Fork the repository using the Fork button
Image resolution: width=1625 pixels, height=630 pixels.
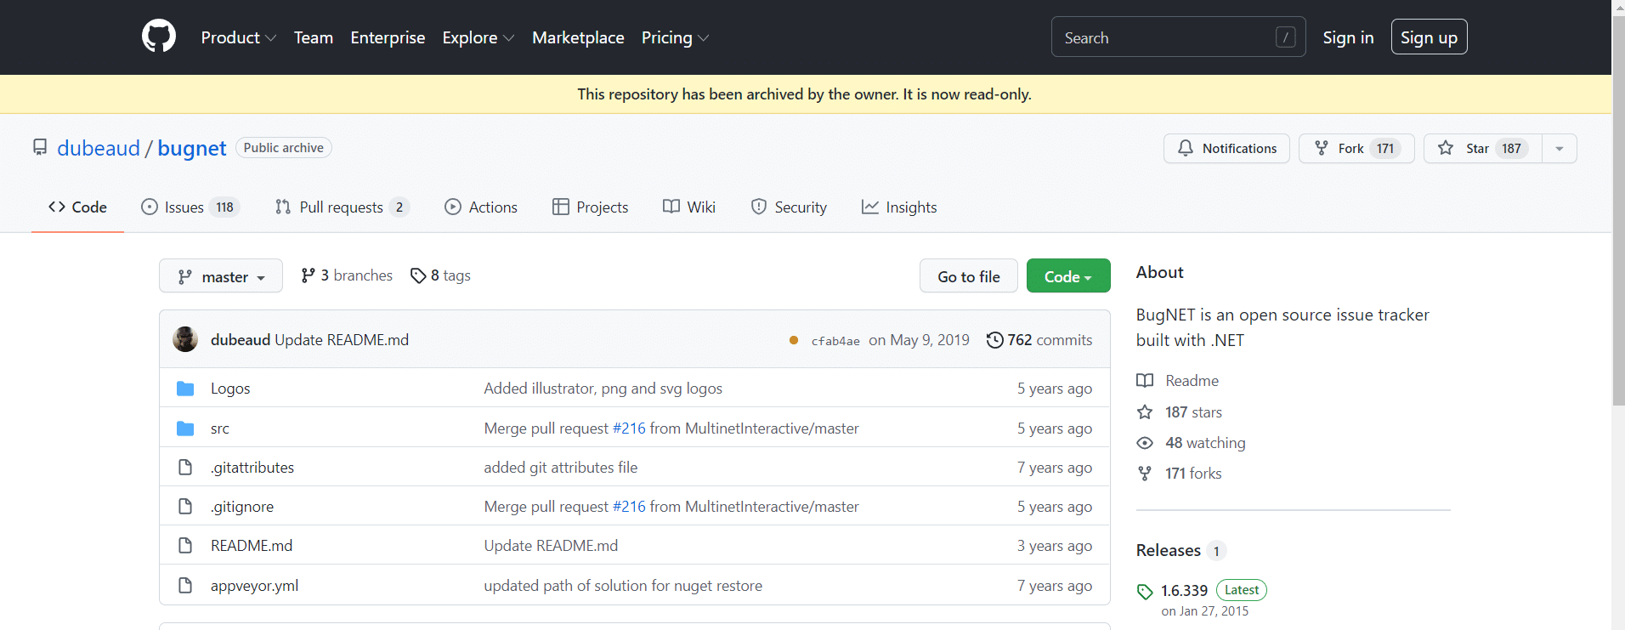tap(1356, 148)
